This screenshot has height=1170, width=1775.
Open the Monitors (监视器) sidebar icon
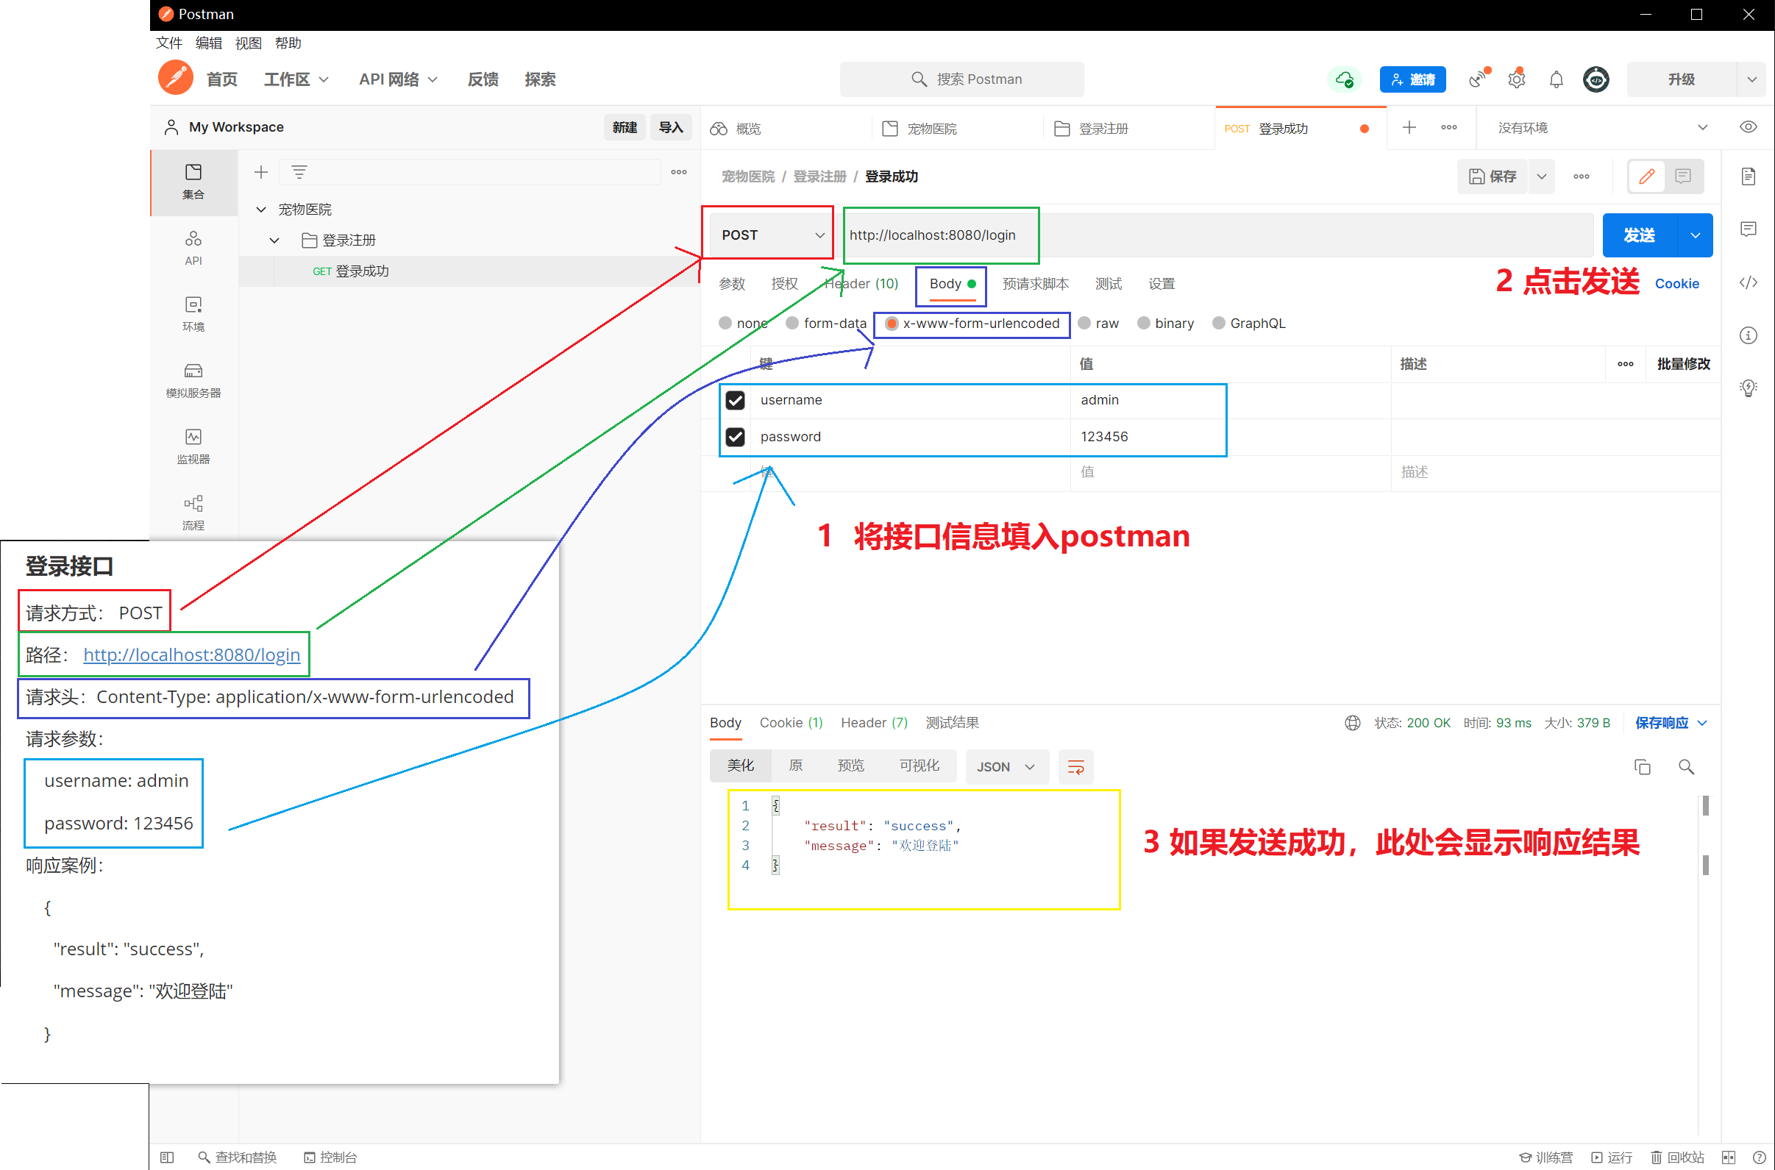tap(193, 445)
